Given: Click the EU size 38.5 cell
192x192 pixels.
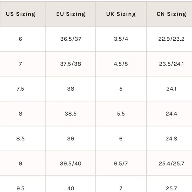Looking at the screenshot, I should [x=71, y=114].
